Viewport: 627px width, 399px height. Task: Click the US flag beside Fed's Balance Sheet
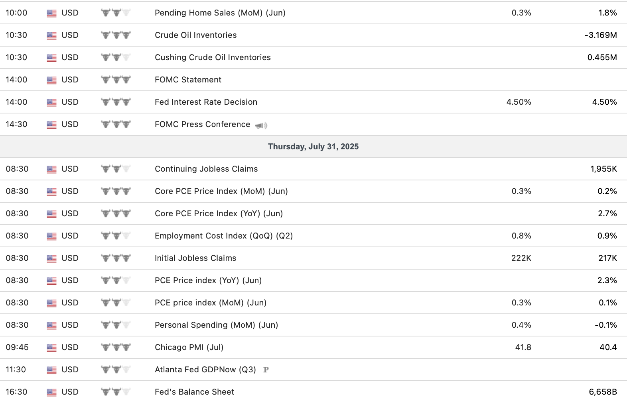(51, 392)
